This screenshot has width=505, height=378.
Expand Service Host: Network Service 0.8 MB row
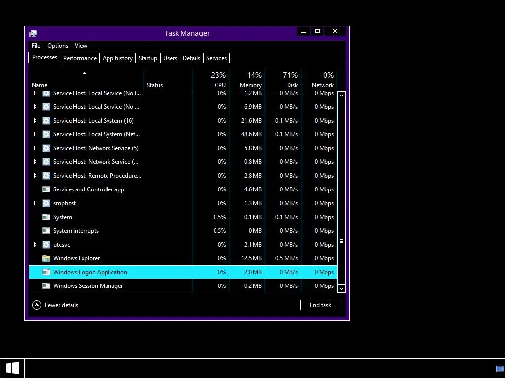tap(35, 162)
